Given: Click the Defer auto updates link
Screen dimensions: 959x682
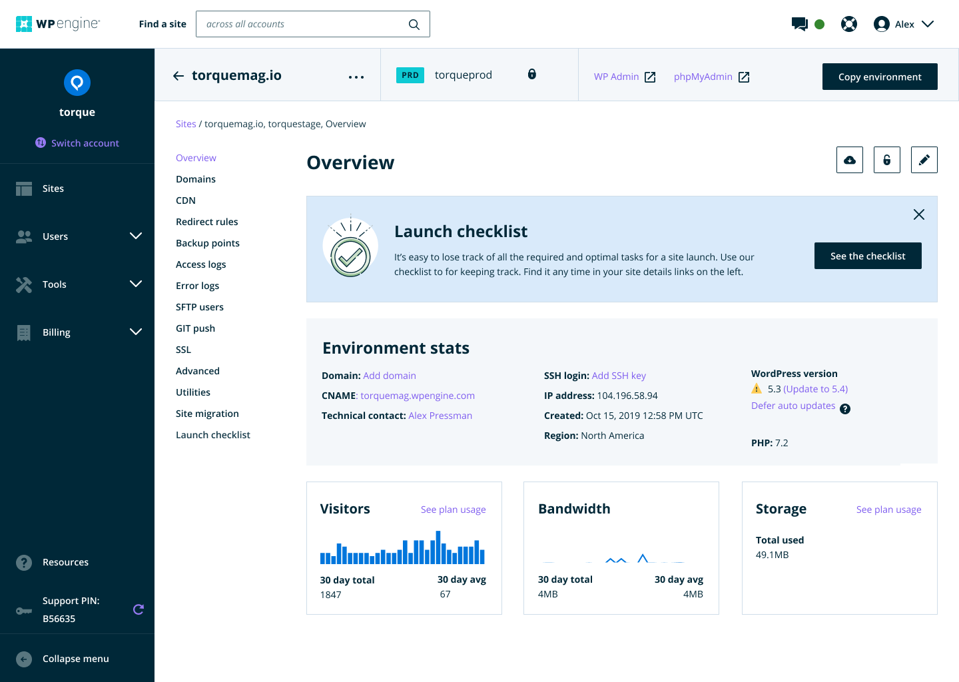Looking at the screenshot, I should click(793, 406).
